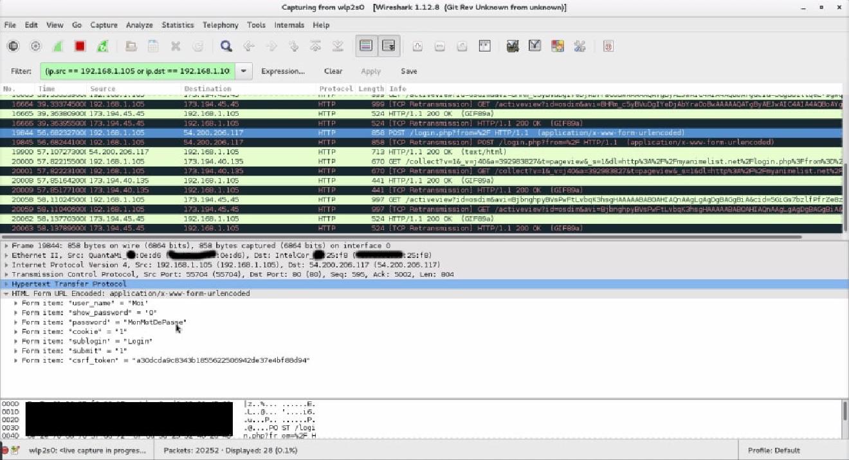Stop the live capture with the red square icon
Screen dimensions: 849x460
click(79, 46)
